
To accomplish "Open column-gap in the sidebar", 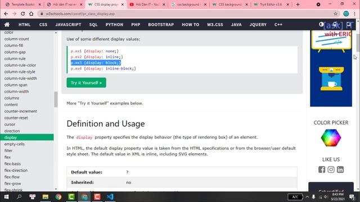I will (15, 52).
